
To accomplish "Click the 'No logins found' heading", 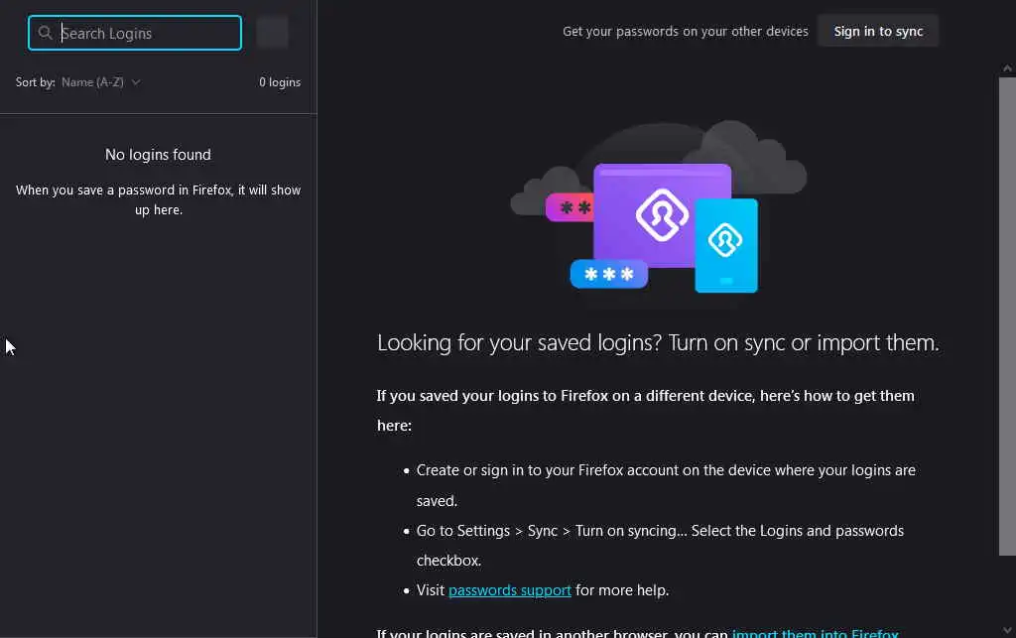I will tap(158, 155).
